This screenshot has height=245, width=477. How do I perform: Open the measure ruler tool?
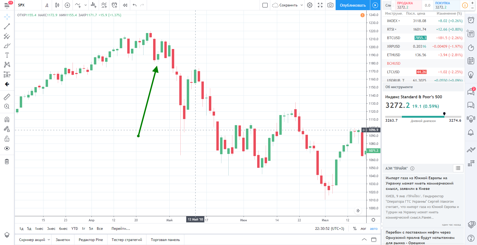(7, 97)
